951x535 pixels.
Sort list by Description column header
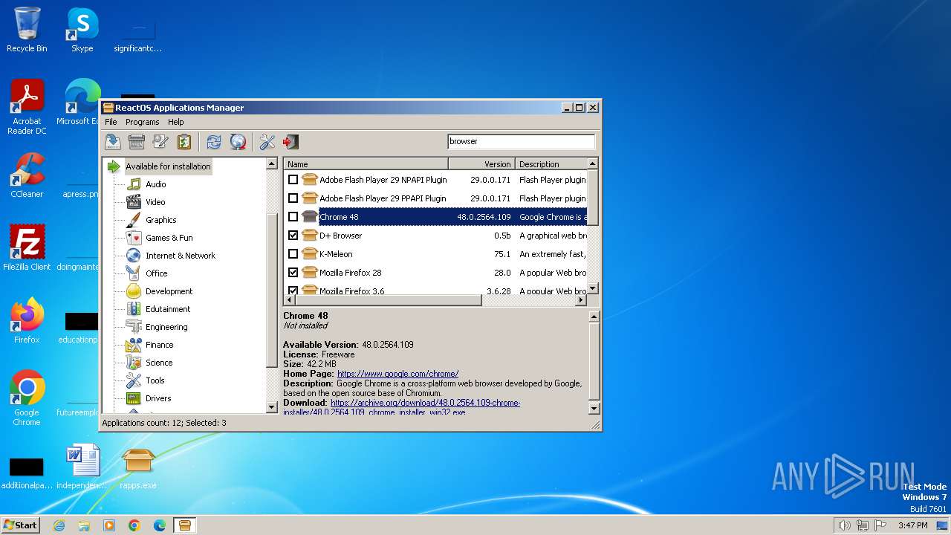(551, 164)
